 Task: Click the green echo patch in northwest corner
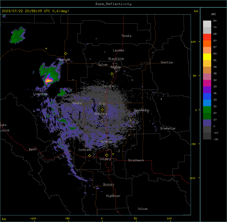coord(18,36)
